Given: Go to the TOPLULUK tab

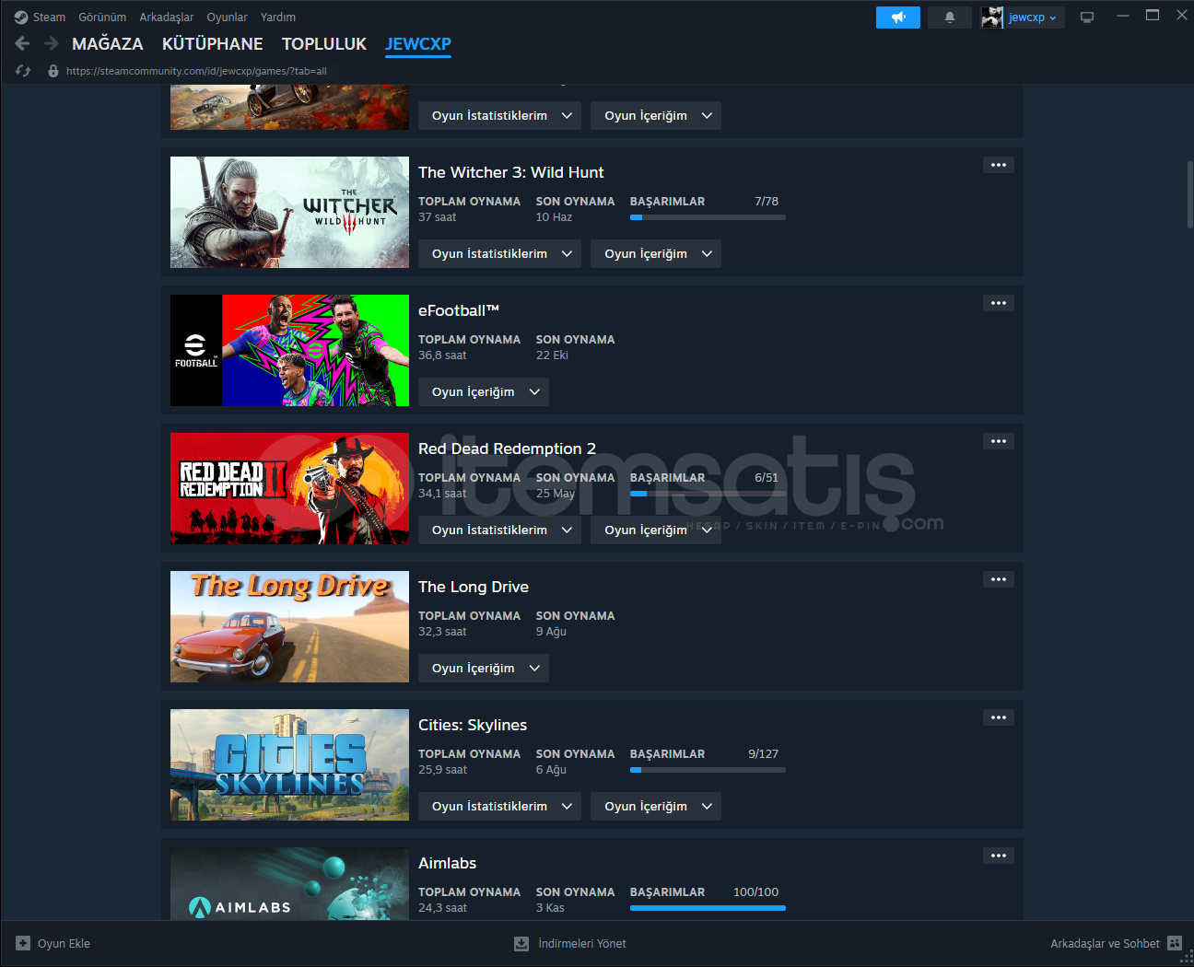Looking at the screenshot, I should click(x=324, y=44).
